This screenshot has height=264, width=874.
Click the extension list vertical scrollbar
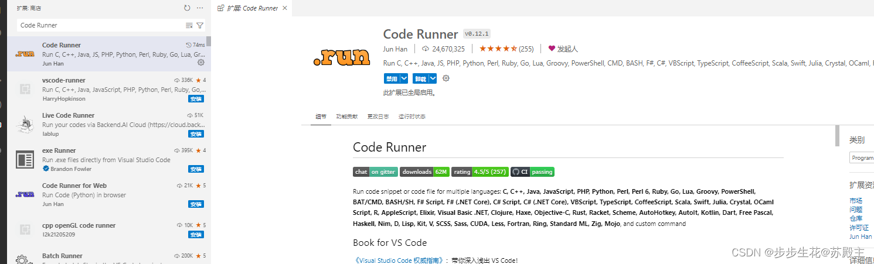(209, 41)
